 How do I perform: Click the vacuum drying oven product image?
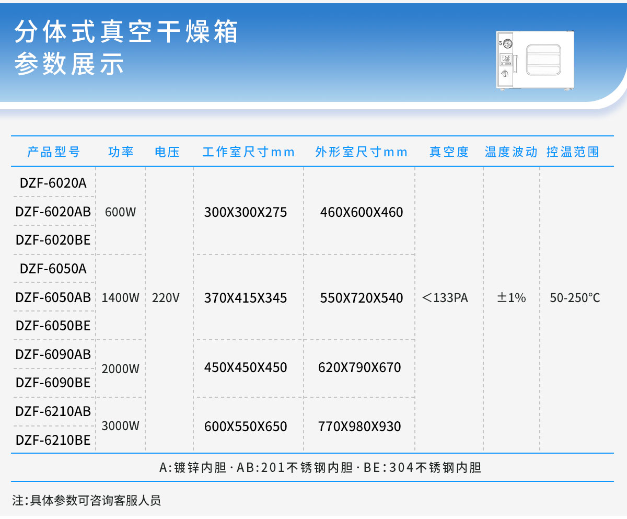536,60
